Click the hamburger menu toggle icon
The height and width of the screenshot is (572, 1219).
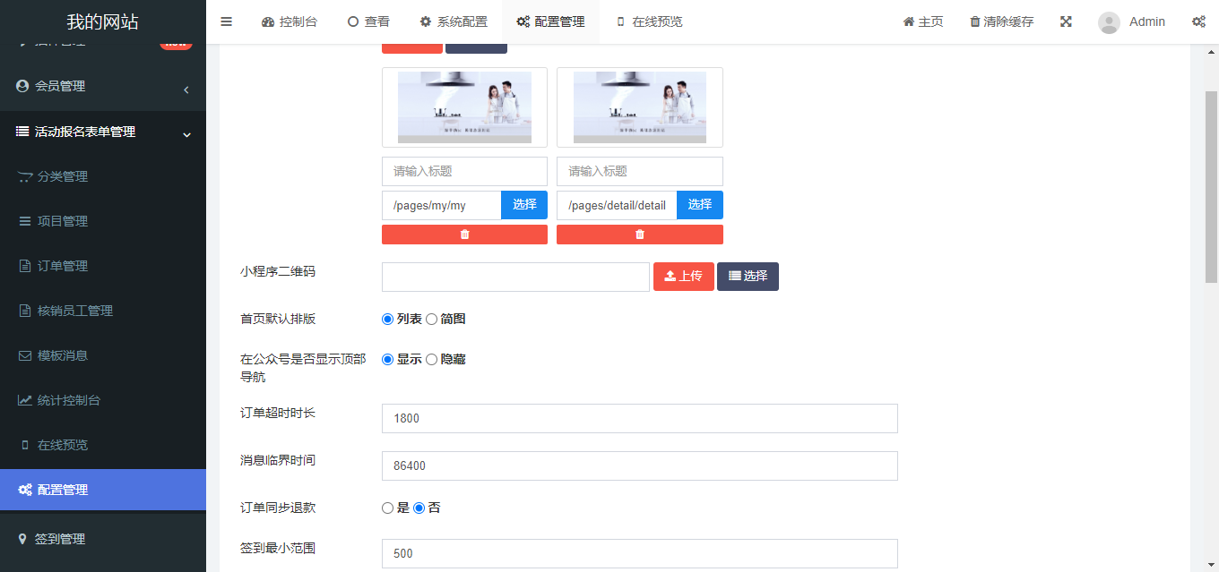pos(227,21)
